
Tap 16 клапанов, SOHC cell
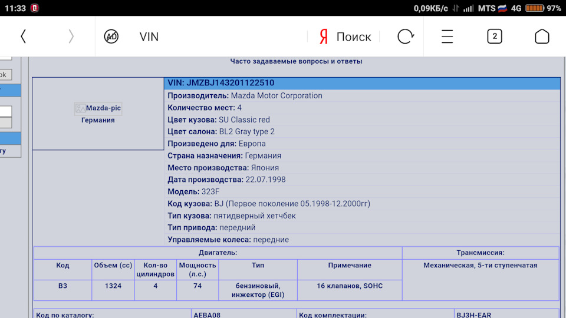[x=350, y=290]
